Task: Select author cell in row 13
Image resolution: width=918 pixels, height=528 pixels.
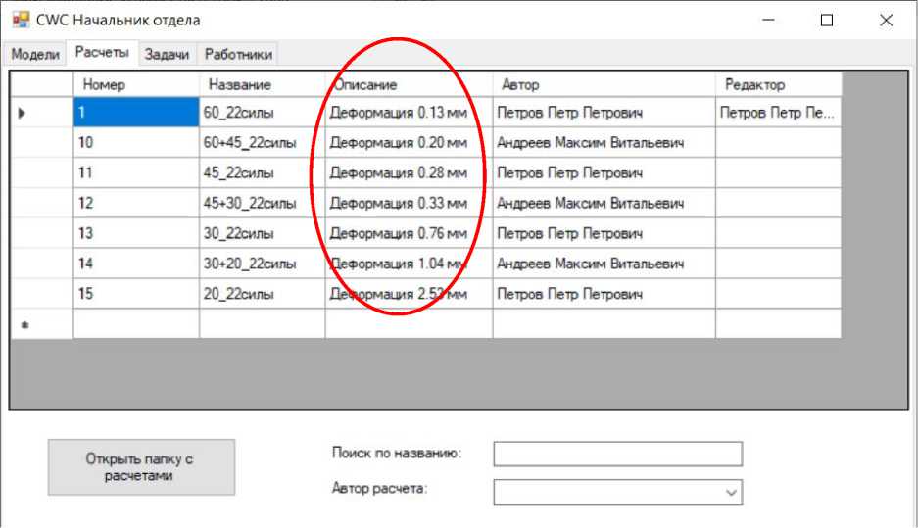Action: click(x=604, y=233)
